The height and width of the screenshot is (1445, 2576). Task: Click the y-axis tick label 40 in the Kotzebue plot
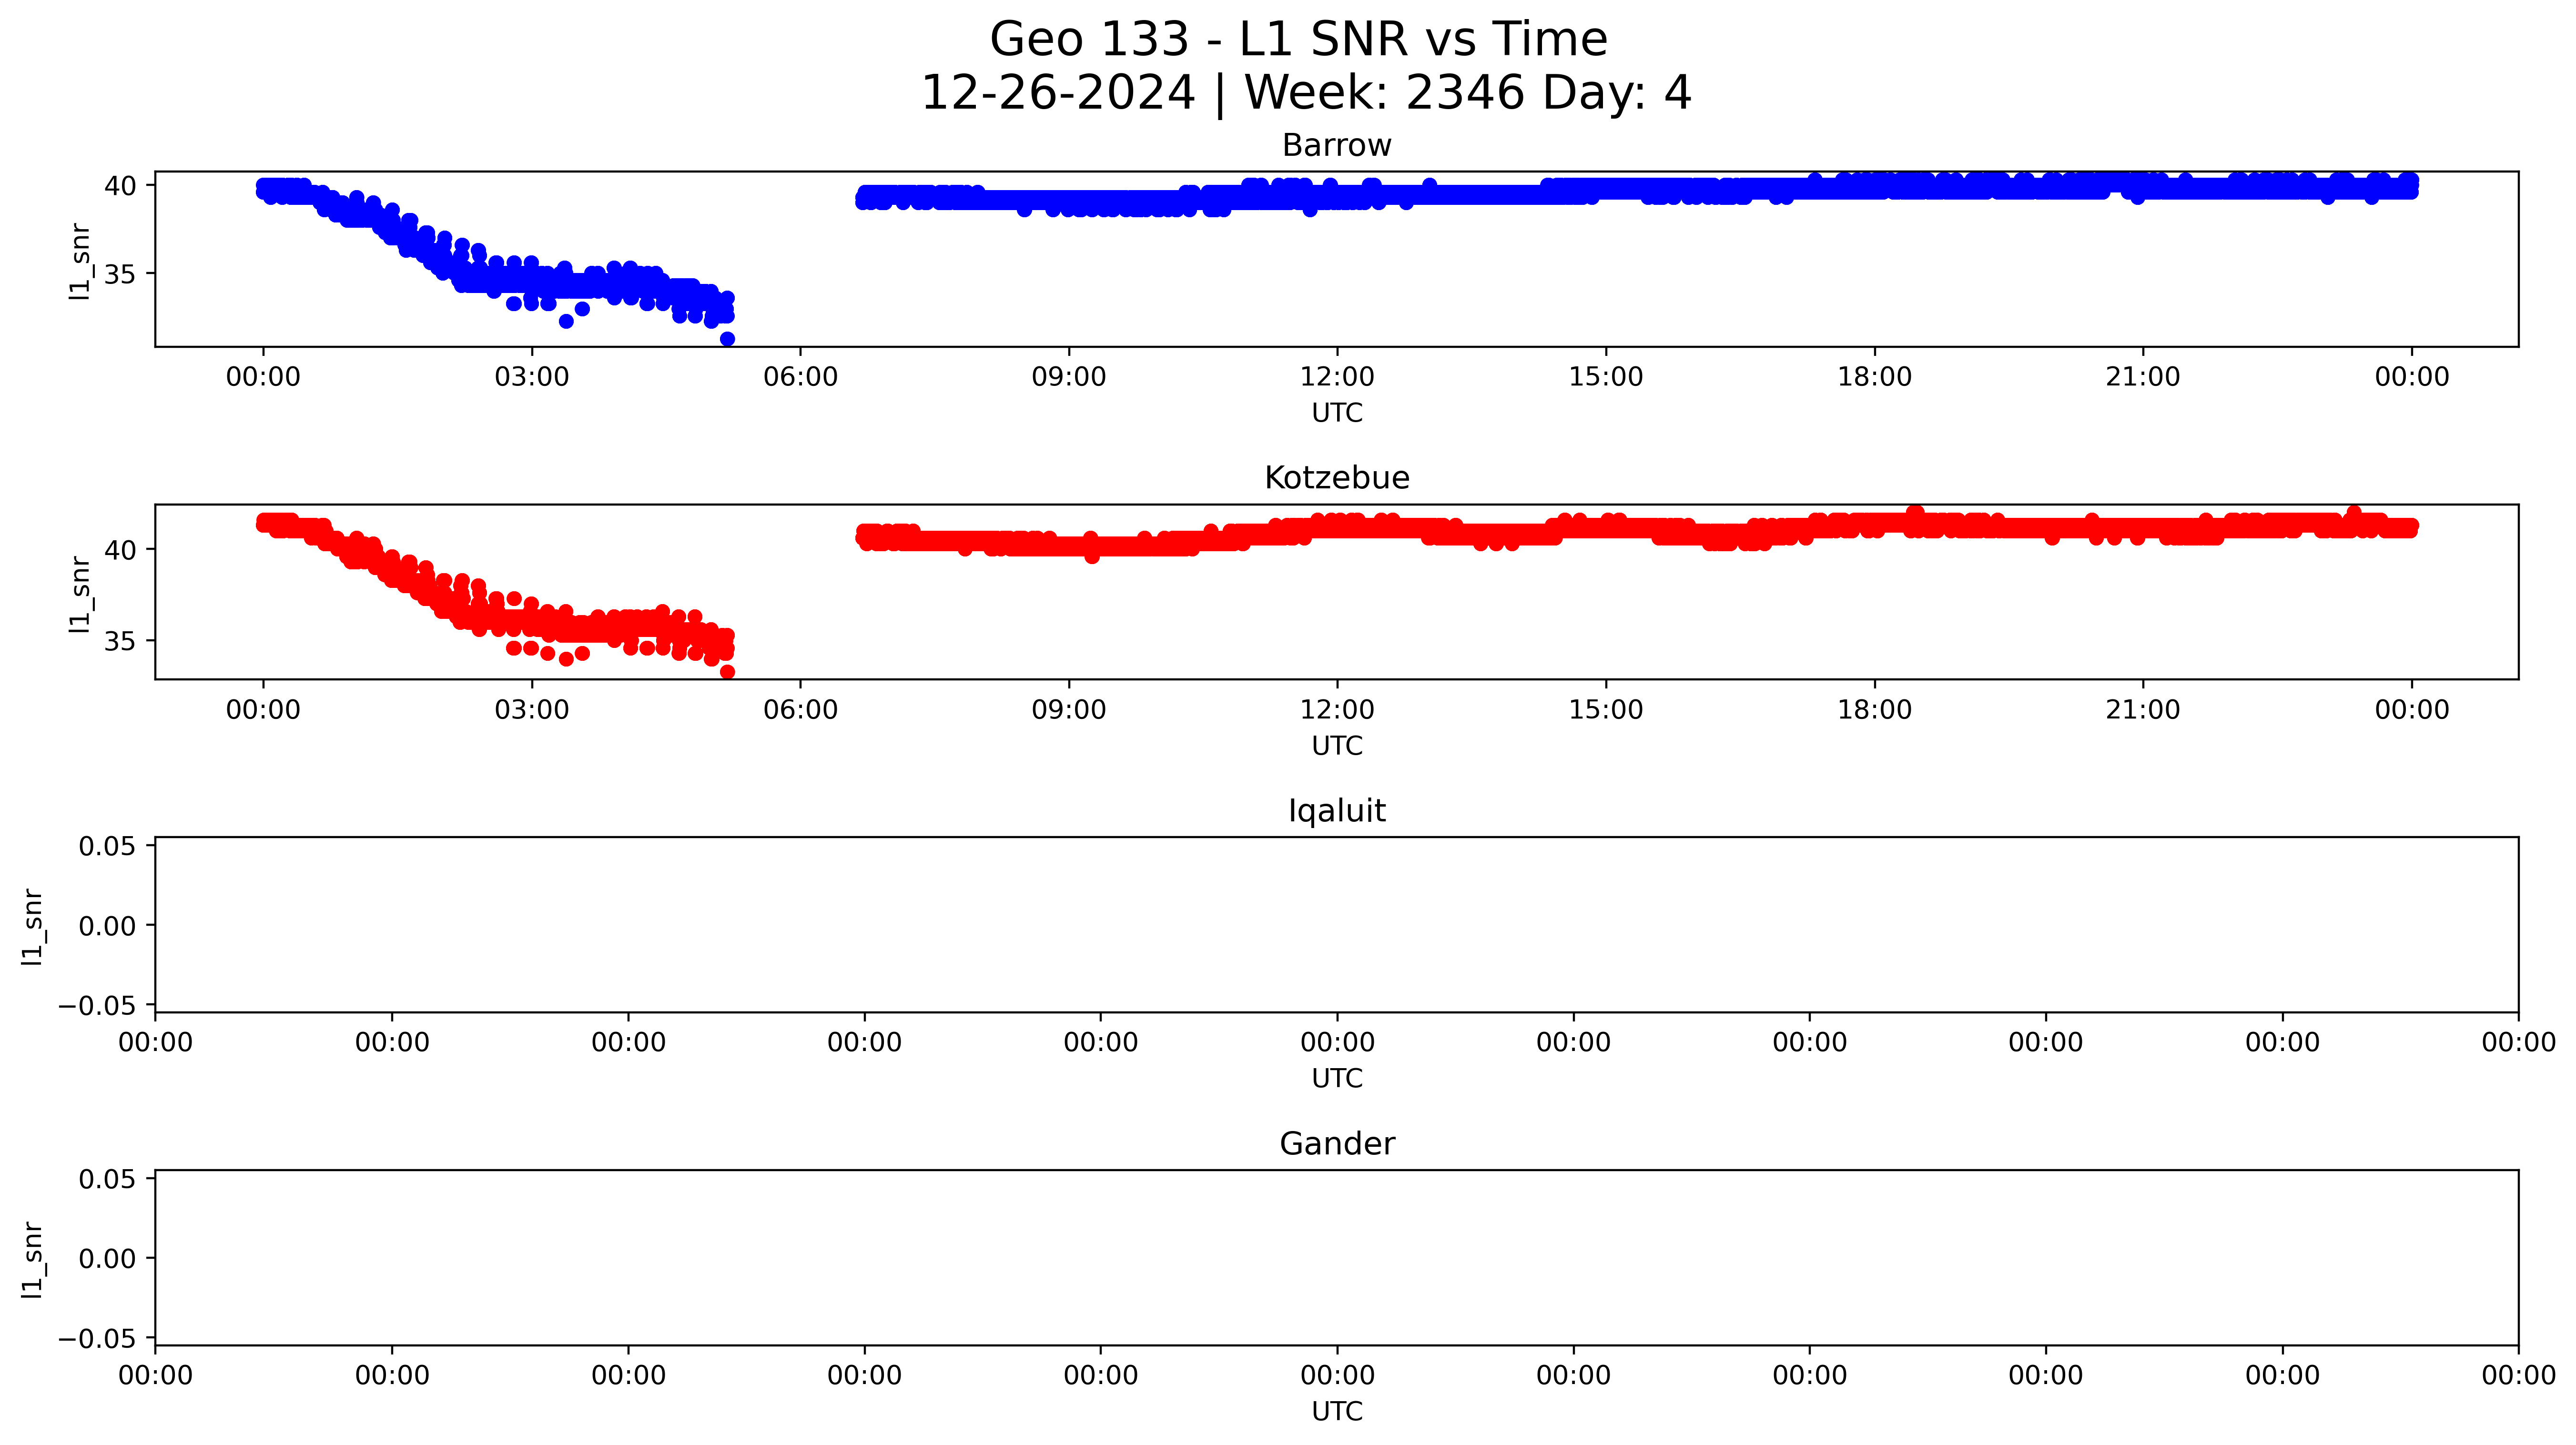click(x=119, y=550)
